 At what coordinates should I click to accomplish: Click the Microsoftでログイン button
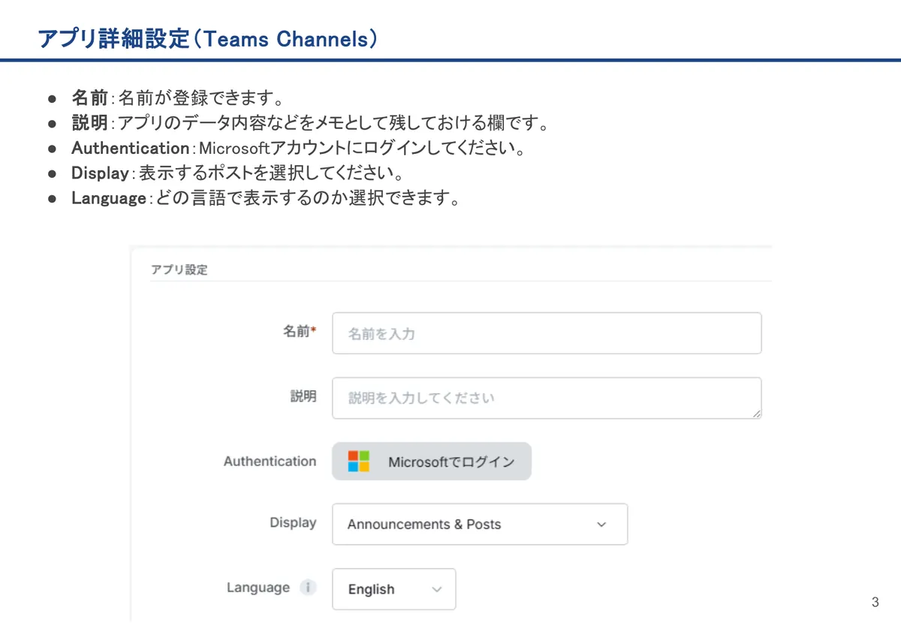click(432, 461)
